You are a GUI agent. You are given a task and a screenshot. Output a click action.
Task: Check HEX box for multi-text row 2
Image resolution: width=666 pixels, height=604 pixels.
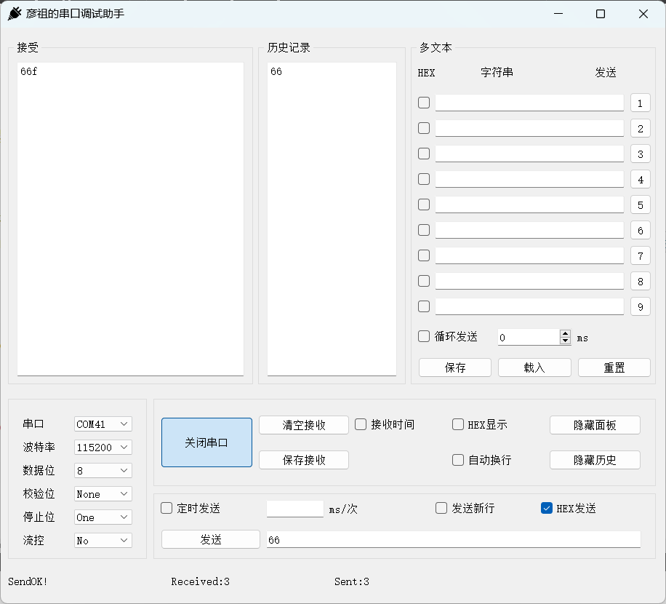(424, 128)
